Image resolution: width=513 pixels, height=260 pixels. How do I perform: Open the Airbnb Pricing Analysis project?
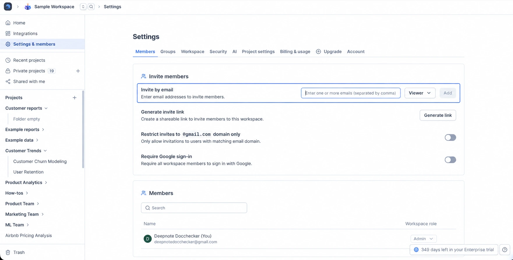point(29,236)
